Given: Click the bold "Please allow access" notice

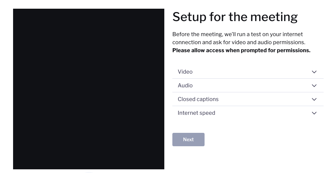Looking at the screenshot, I should [x=241, y=51].
